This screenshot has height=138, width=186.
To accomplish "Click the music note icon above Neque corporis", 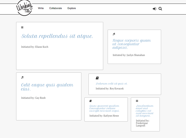I will tap(114, 34).
